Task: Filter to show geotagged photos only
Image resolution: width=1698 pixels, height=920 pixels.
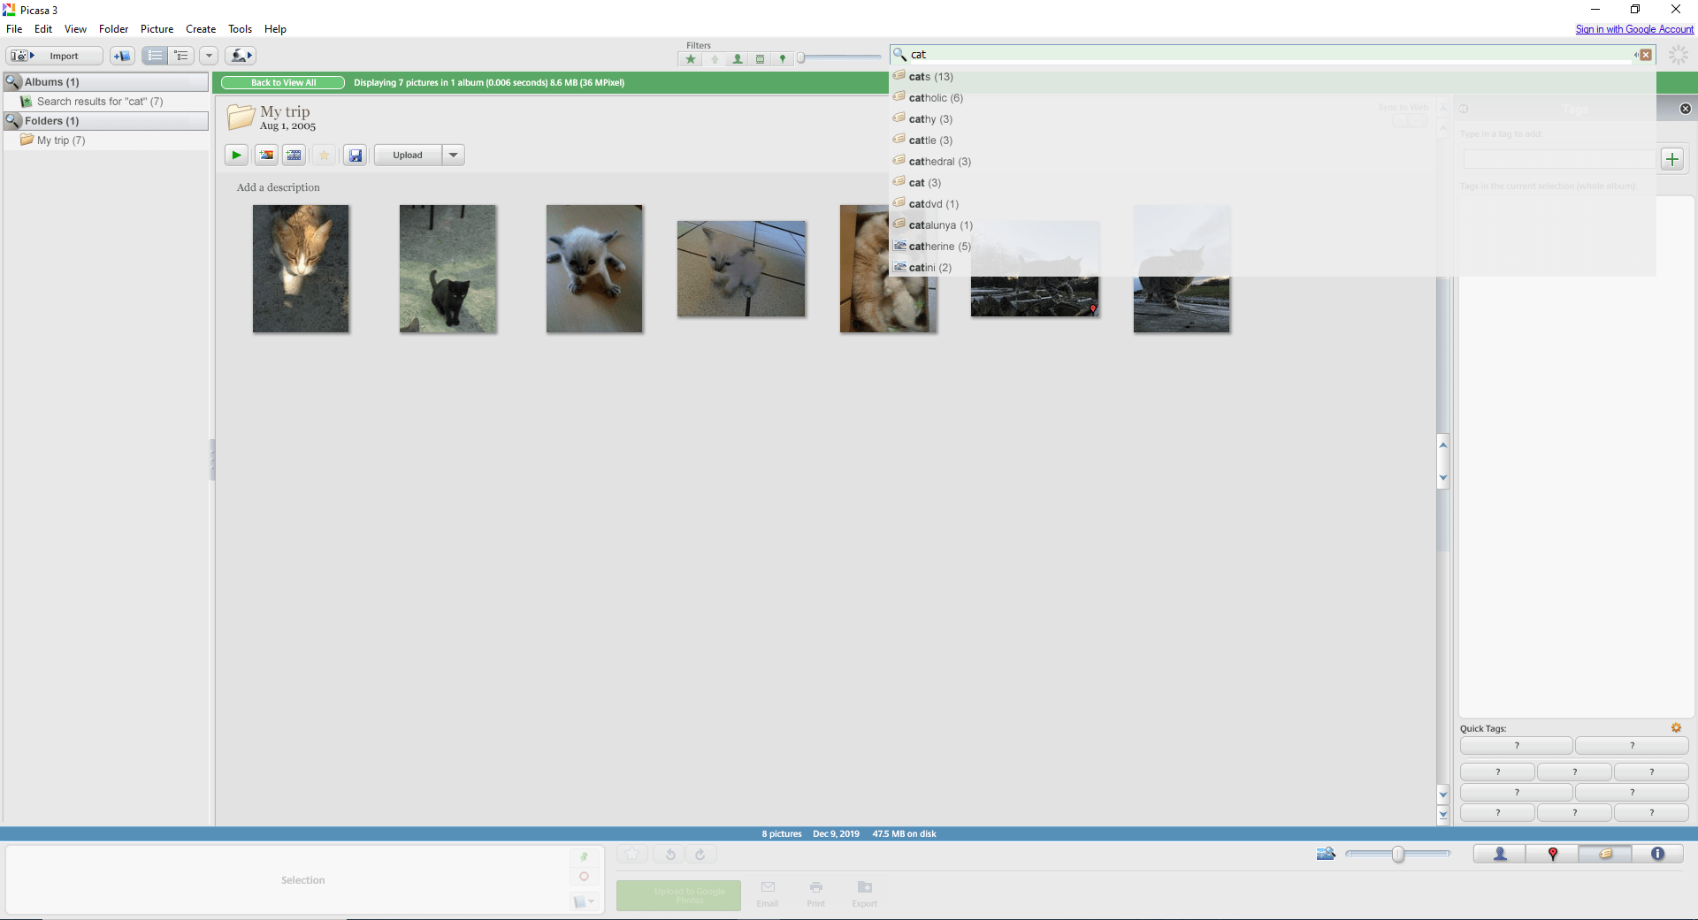Action: pos(782,59)
